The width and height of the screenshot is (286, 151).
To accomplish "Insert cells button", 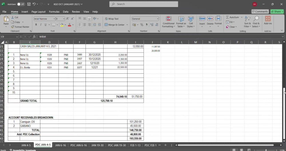I will 202,22.
